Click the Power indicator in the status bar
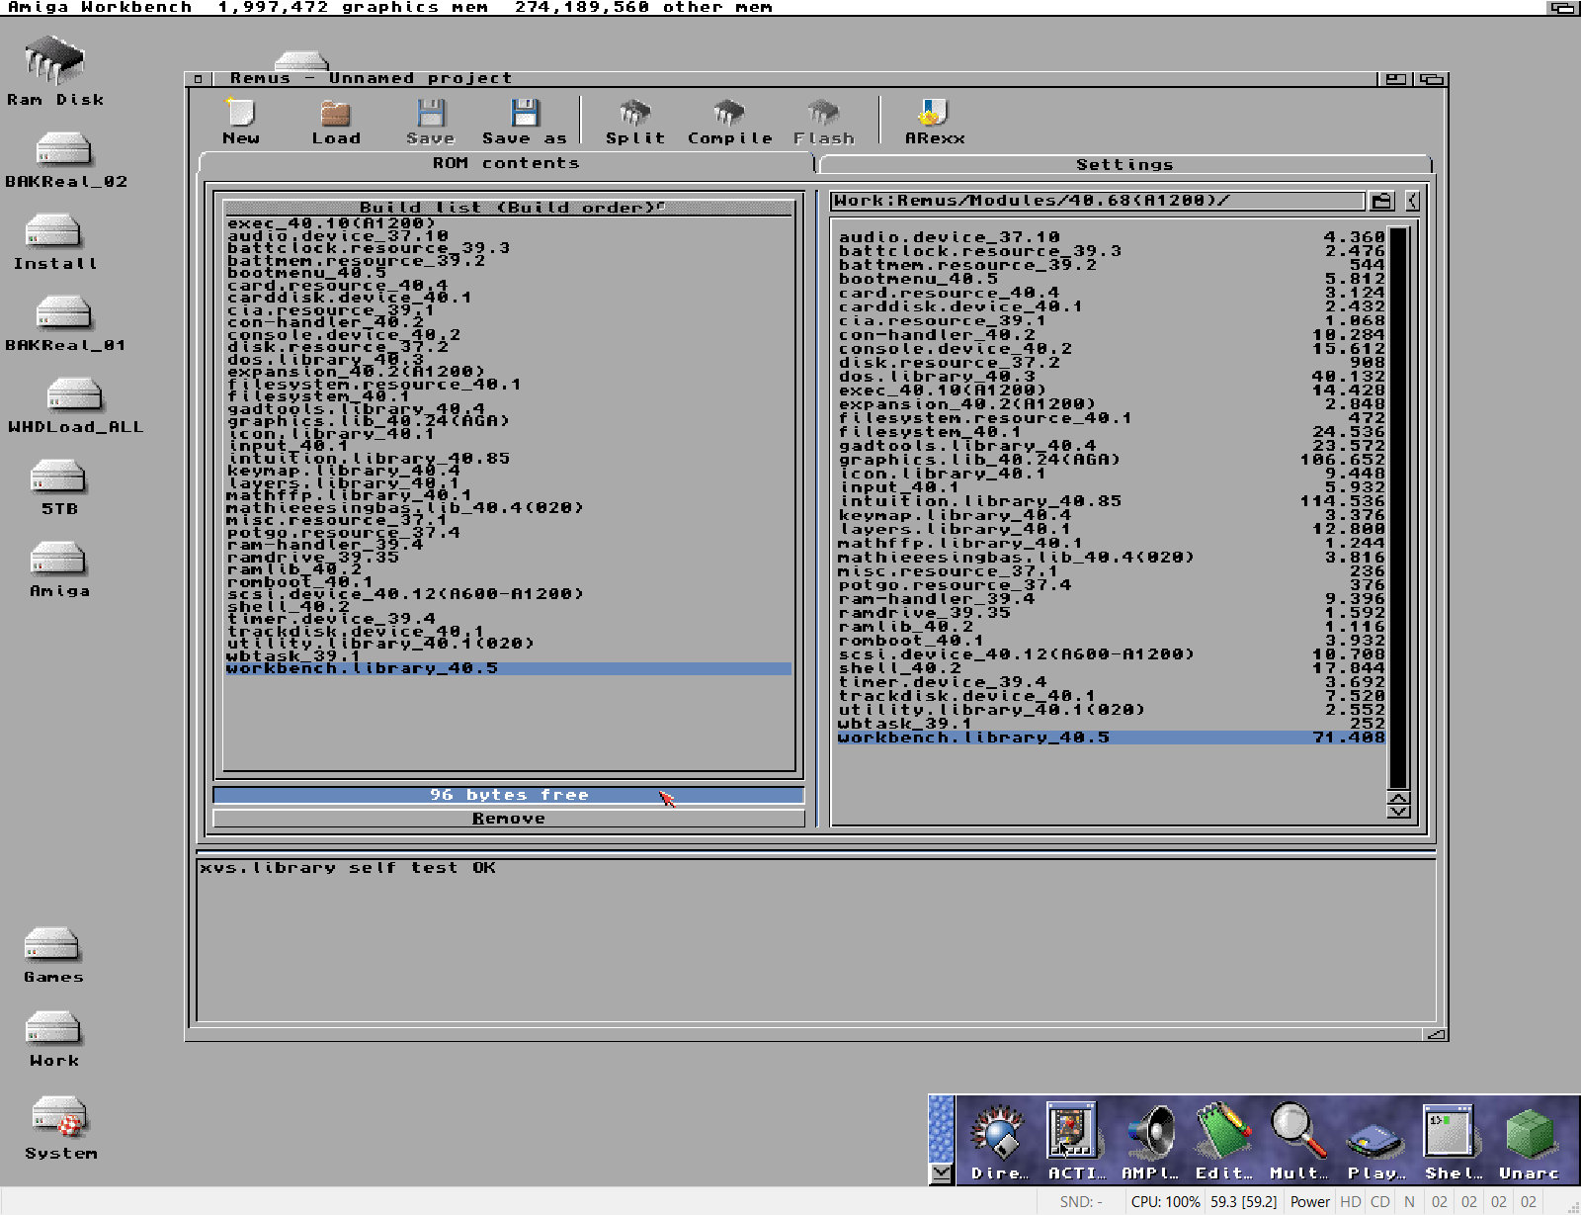Screen dimensions: 1581x1215 pos(1309,1202)
